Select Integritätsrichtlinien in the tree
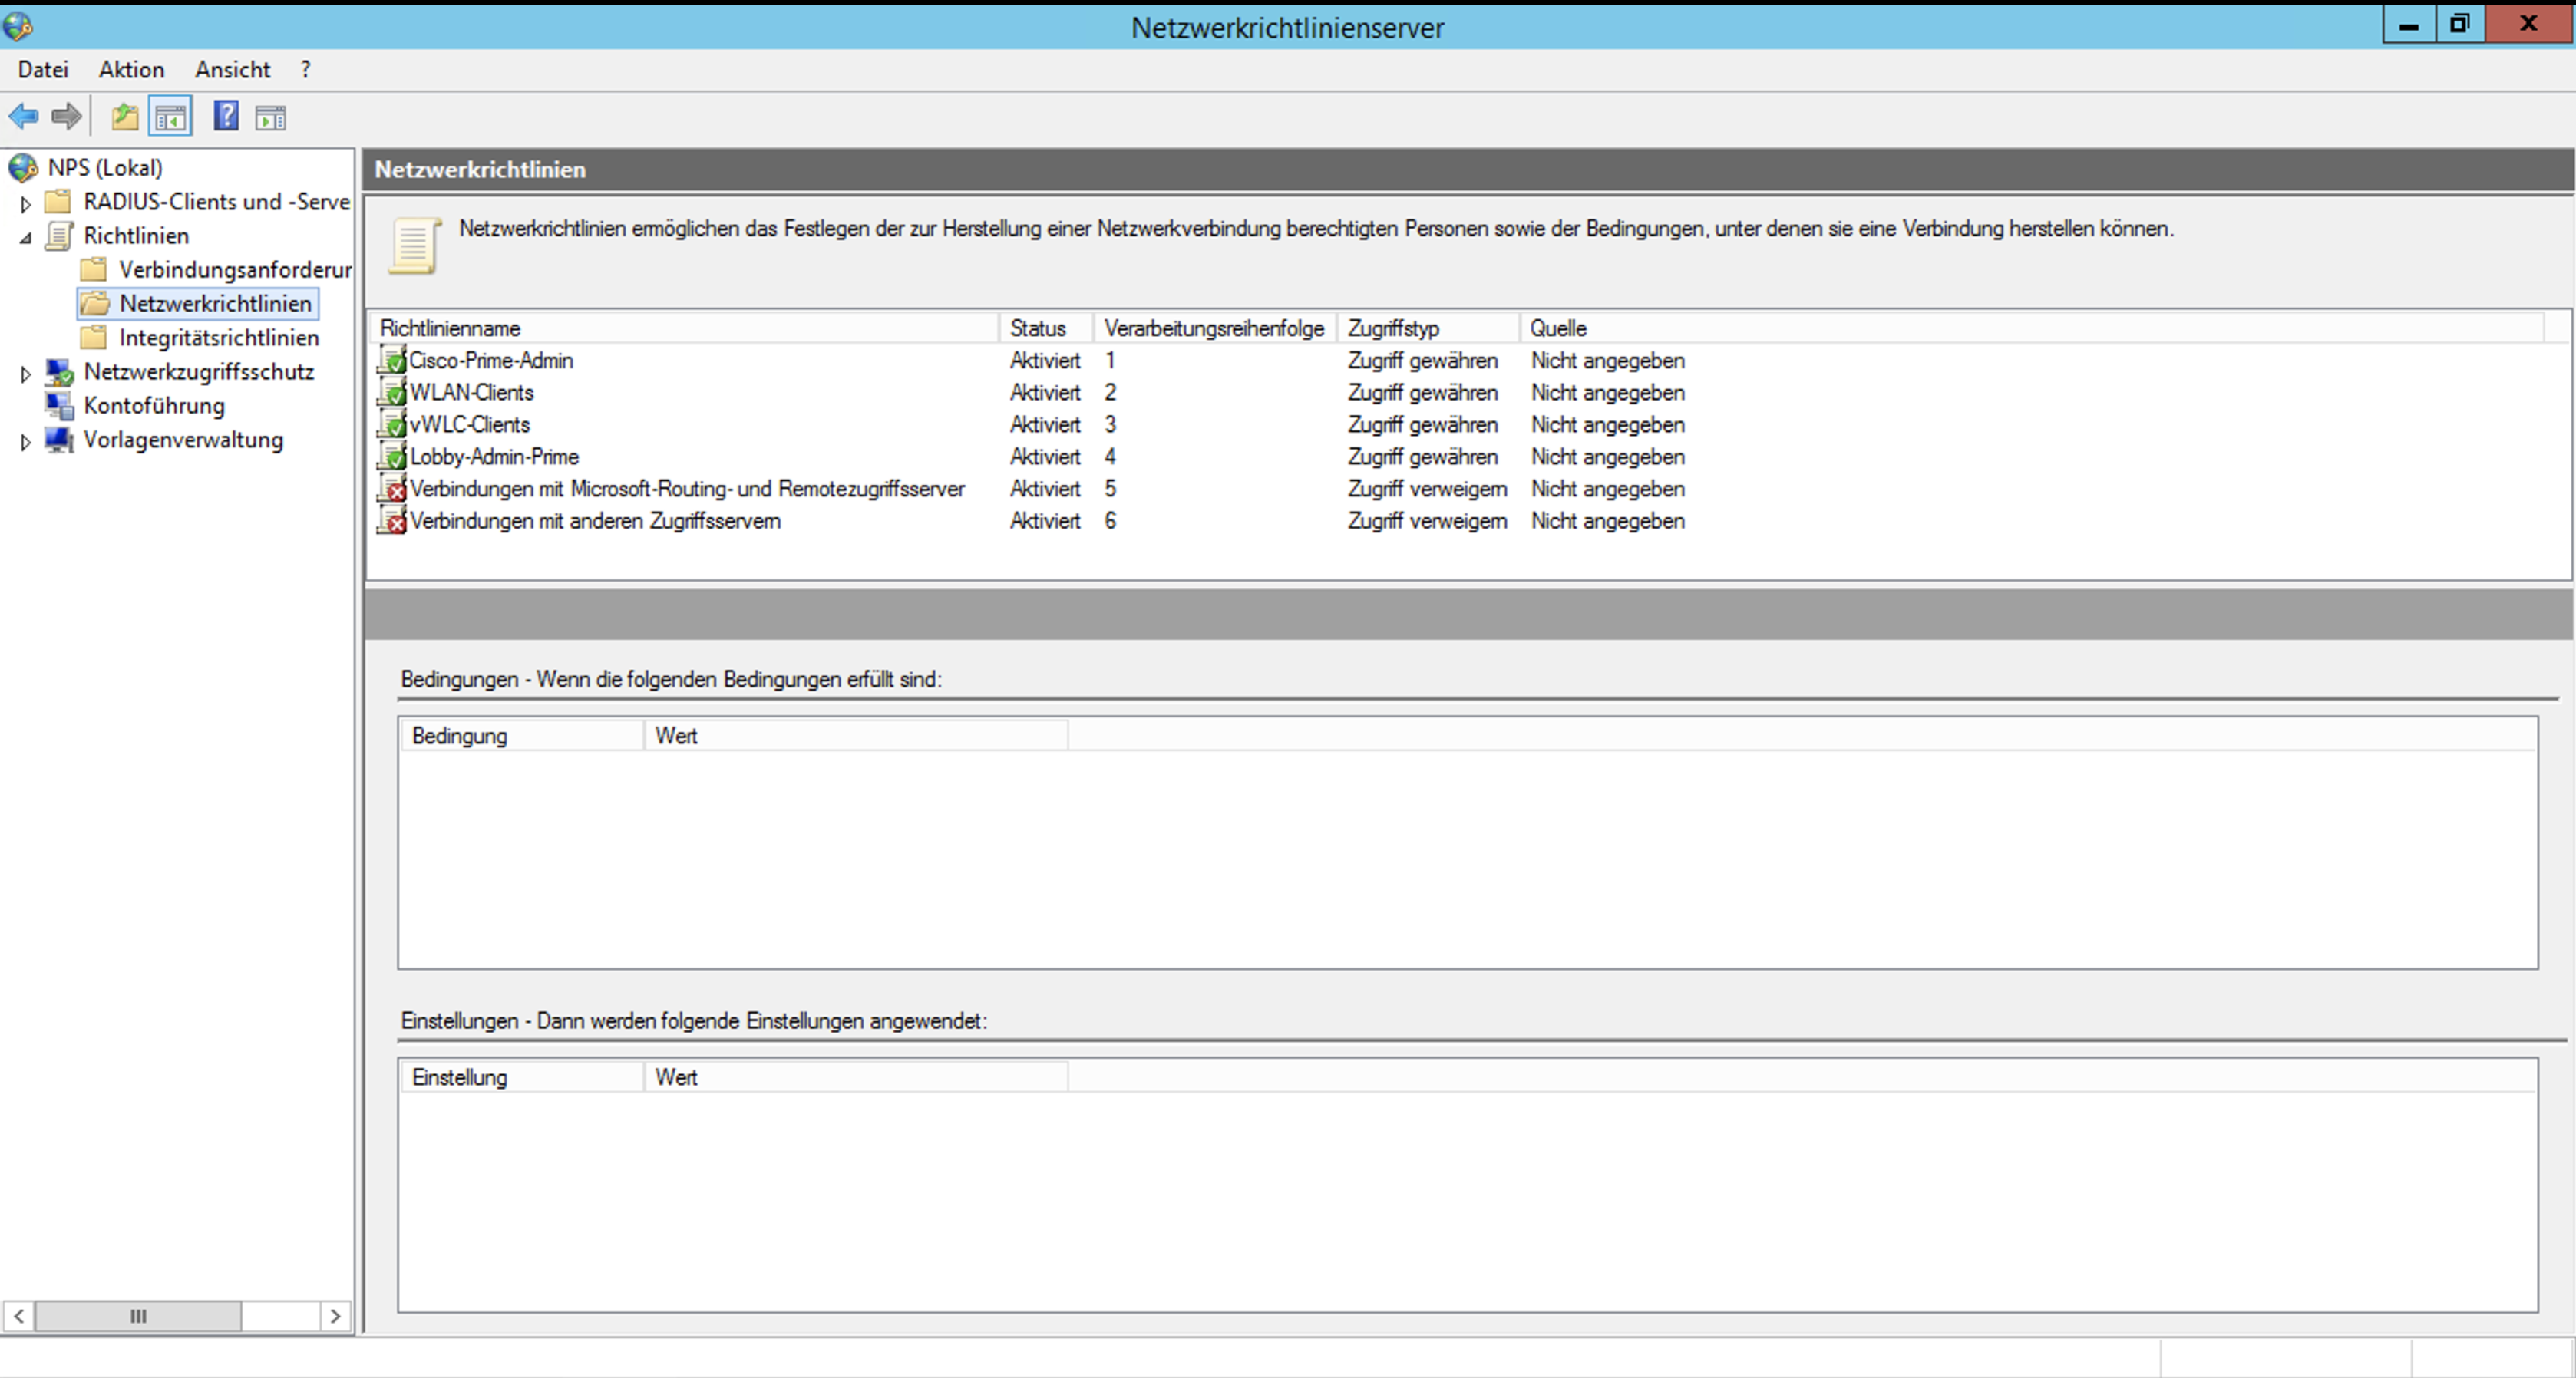The height and width of the screenshot is (1378, 2576). 219,338
